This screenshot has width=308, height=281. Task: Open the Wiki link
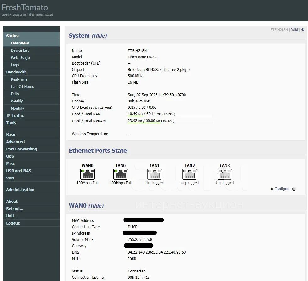click(x=294, y=30)
